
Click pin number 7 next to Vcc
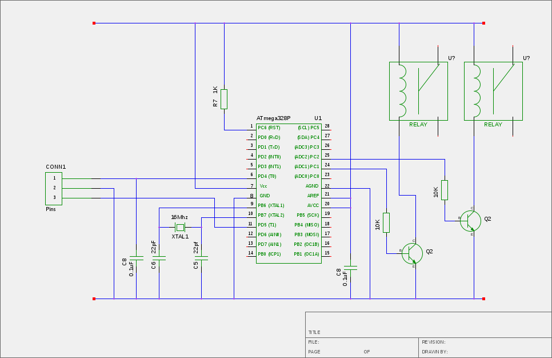coord(251,186)
